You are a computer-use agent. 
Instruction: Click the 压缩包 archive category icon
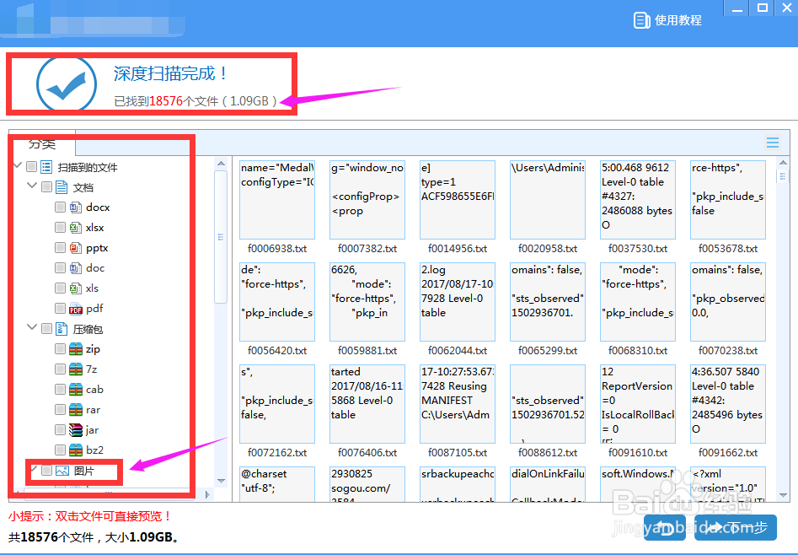[62, 329]
